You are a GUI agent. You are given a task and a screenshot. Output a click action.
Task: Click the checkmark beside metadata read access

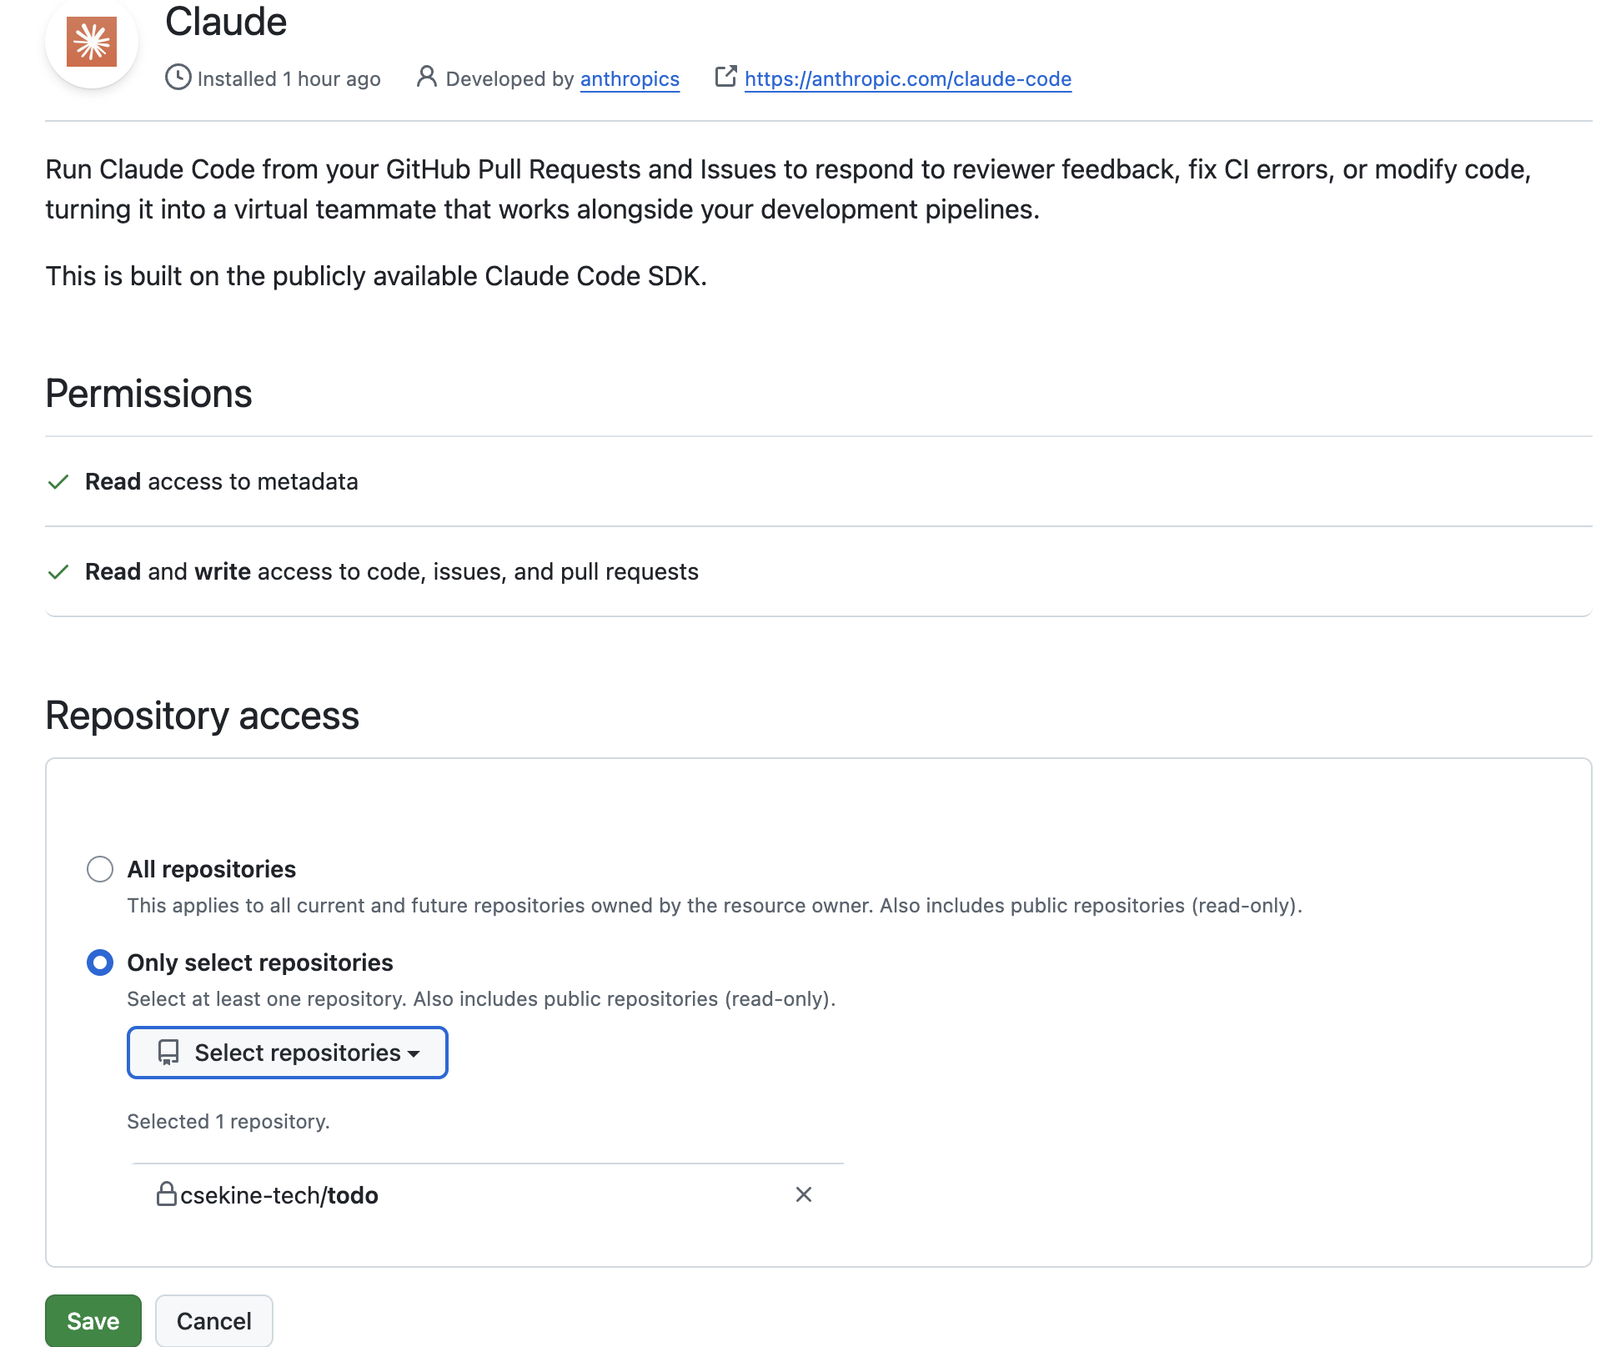coord(58,481)
